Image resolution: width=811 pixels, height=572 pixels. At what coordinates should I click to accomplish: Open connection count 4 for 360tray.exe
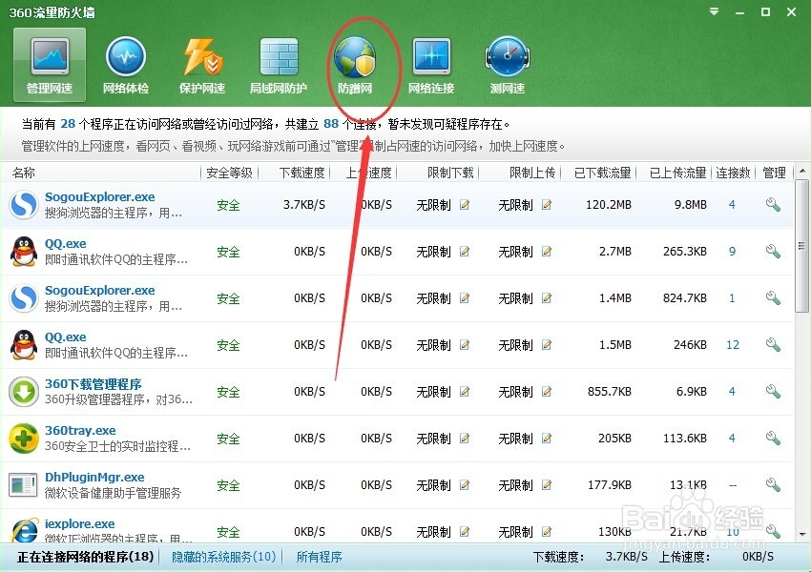[732, 439]
